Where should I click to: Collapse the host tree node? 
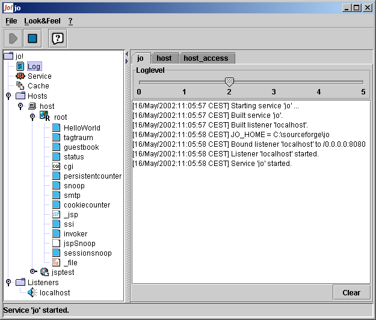tap(20, 106)
